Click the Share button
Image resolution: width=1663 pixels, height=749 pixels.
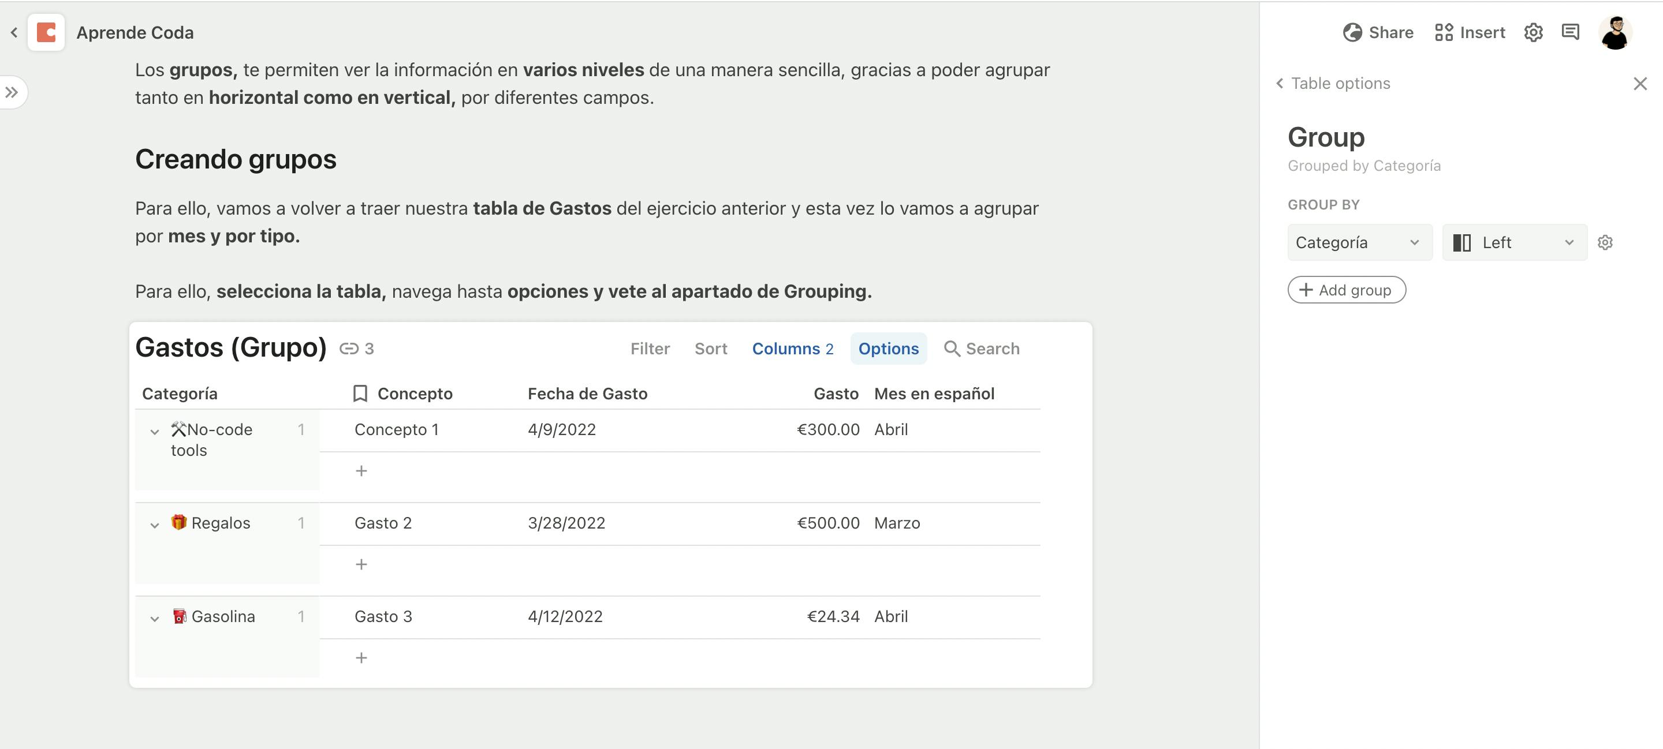point(1378,32)
